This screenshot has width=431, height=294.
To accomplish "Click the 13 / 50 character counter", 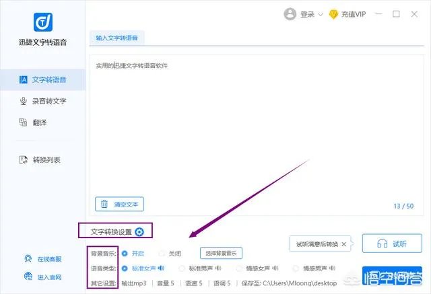I will pos(403,206).
